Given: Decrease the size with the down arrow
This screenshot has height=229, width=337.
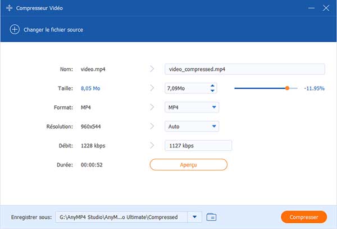Looking at the screenshot, I should point(212,91).
